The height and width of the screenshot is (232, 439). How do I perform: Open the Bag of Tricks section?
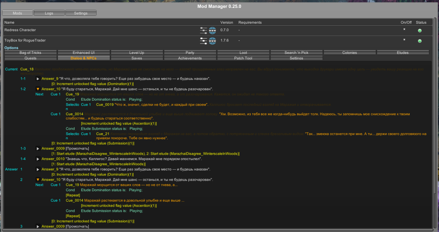30,53
